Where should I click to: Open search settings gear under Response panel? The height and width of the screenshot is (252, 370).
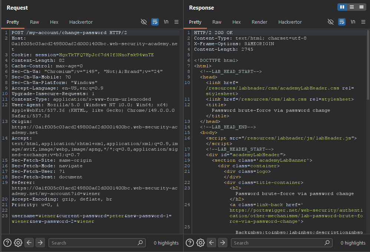201,243
